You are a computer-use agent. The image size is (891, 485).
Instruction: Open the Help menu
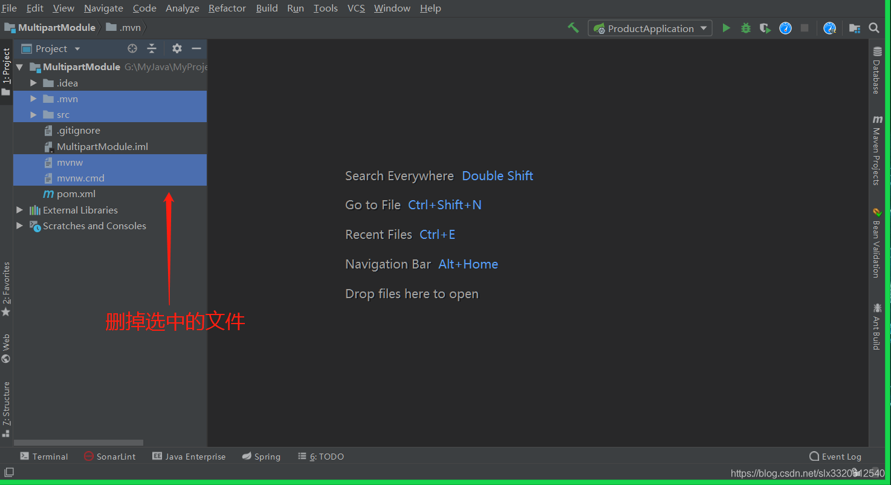pyautogui.click(x=430, y=8)
